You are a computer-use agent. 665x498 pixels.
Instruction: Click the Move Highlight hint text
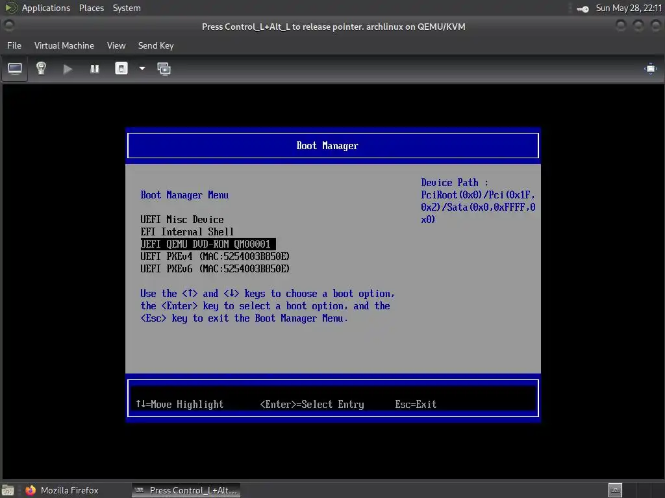tap(179, 405)
